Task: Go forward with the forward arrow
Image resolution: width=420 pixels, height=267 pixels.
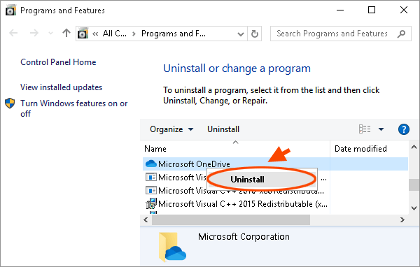Action: (x=34, y=33)
